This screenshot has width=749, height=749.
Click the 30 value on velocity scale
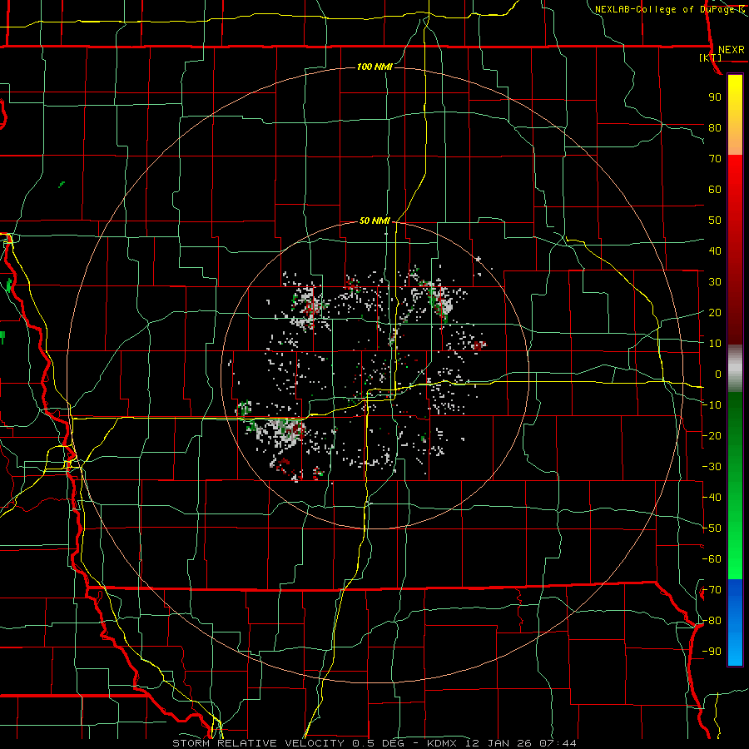tap(715, 282)
